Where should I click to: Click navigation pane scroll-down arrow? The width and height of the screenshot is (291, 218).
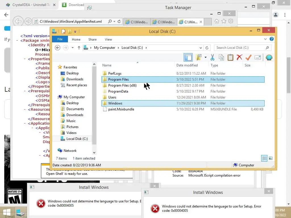(94, 152)
